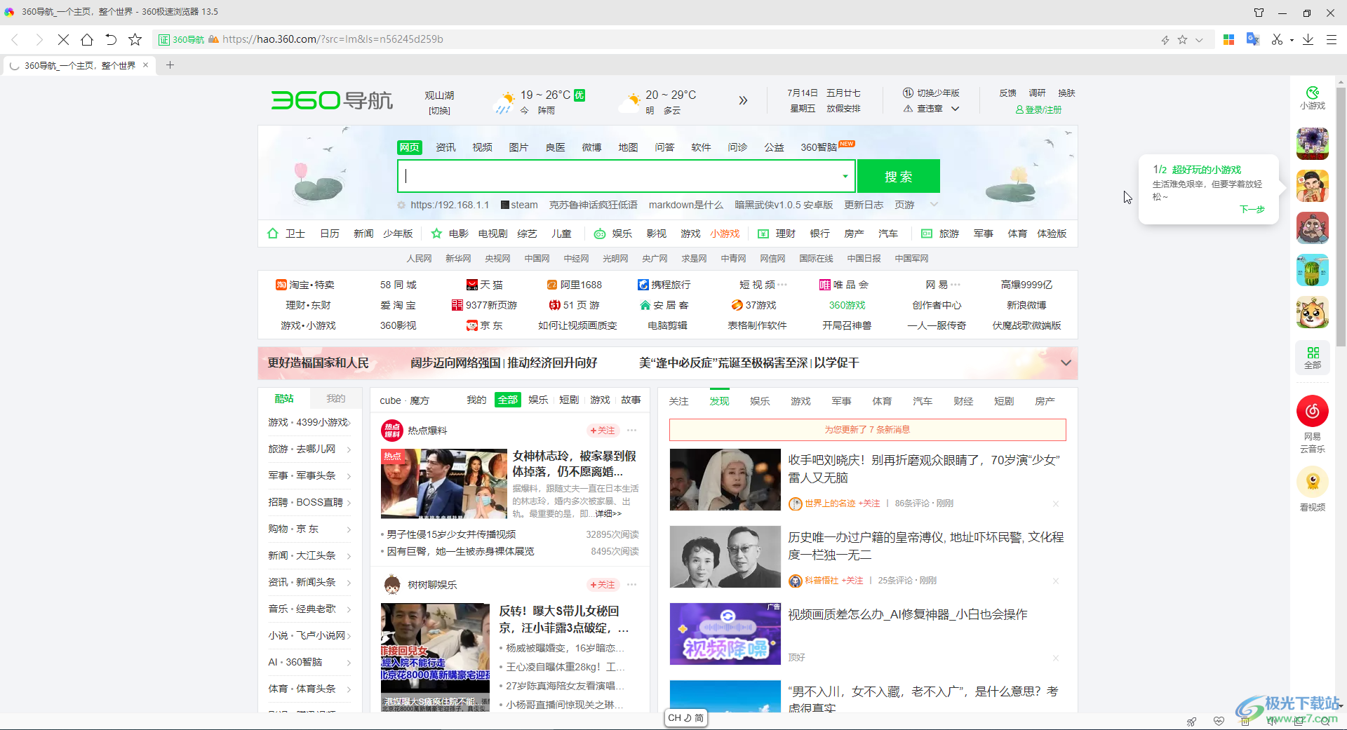Expand the hot search terms chevron
This screenshot has height=730, width=1347.
click(934, 204)
